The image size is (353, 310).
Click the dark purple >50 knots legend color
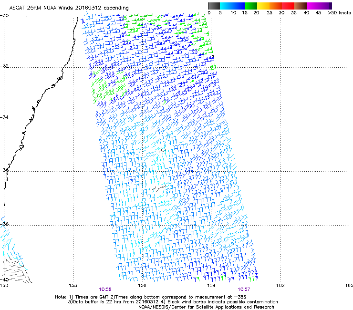pyautogui.click(x=331, y=6)
